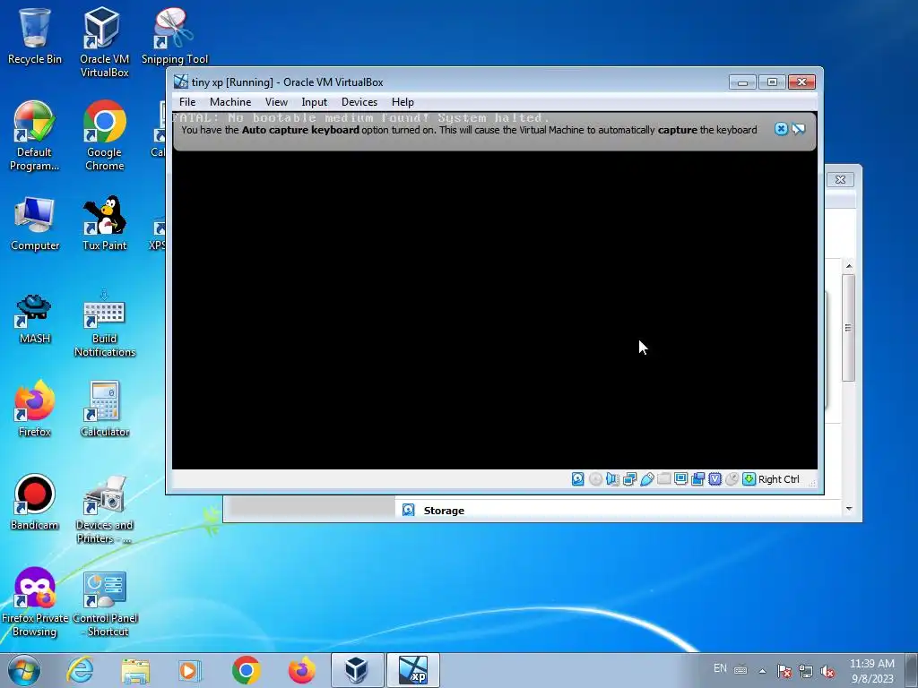Click the Right Ctrl host key label

click(779, 479)
